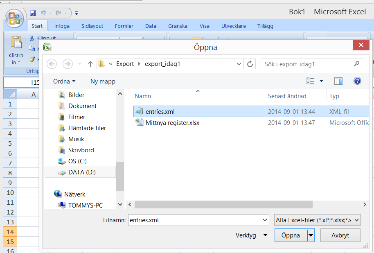
Task: Click file list horizontal scrollbar
Action: tap(223, 205)
